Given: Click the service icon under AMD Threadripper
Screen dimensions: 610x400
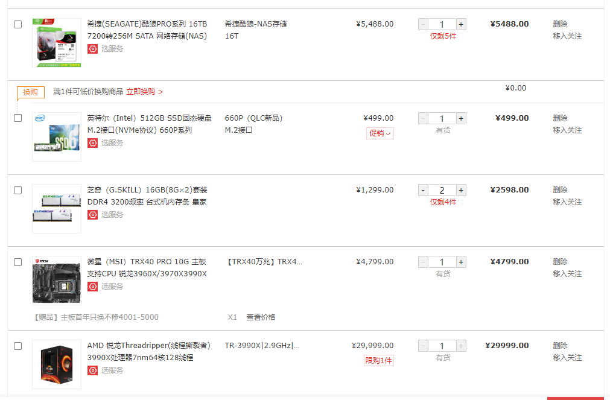Looking at the screenshot, I should click(92, 370).
